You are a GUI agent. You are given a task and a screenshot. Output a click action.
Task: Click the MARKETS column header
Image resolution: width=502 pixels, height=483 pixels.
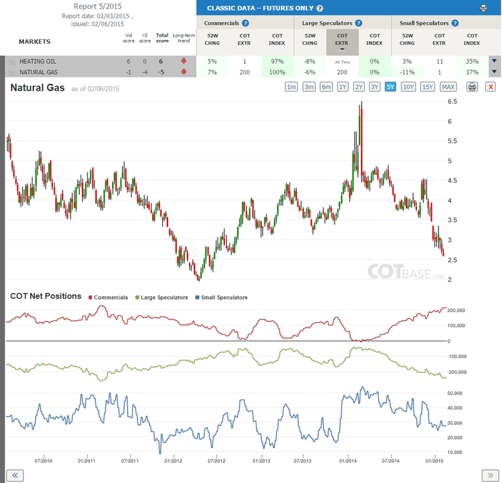[35, 42]
